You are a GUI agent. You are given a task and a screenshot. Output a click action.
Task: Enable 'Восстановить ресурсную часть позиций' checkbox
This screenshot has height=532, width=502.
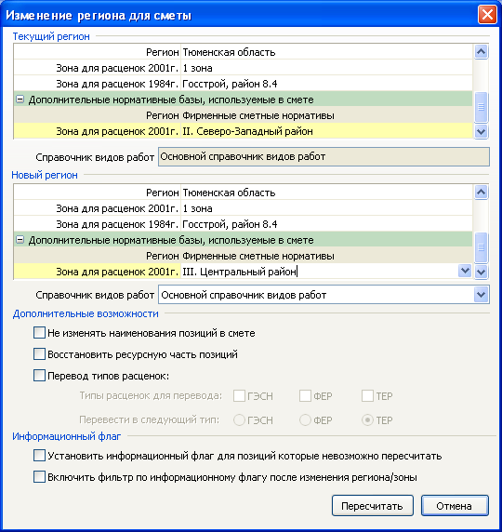(39, 354)
